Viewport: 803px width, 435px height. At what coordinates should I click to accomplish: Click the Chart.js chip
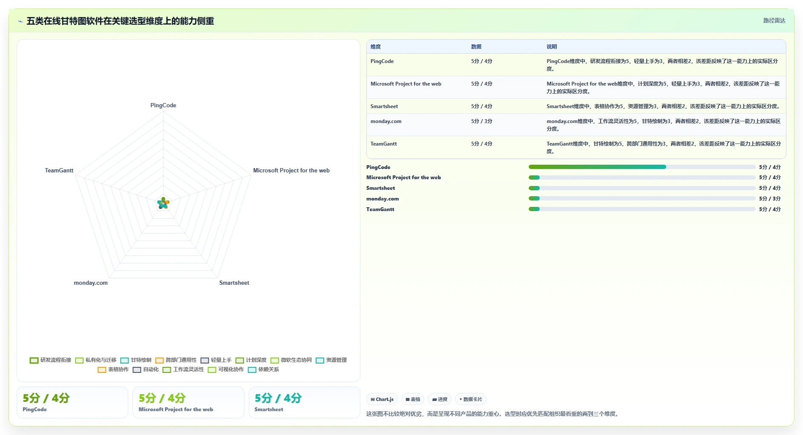tap(382, 399)
